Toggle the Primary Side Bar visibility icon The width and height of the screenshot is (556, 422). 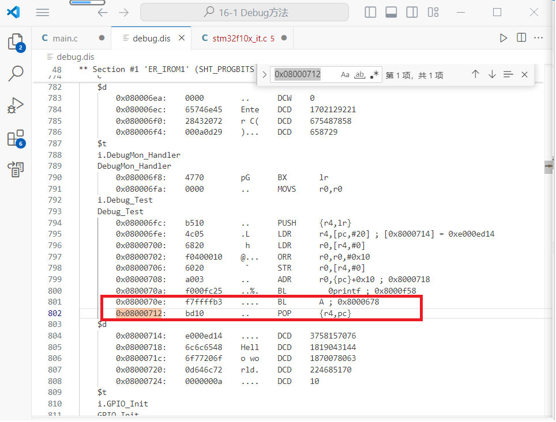[x=370, y=12]
